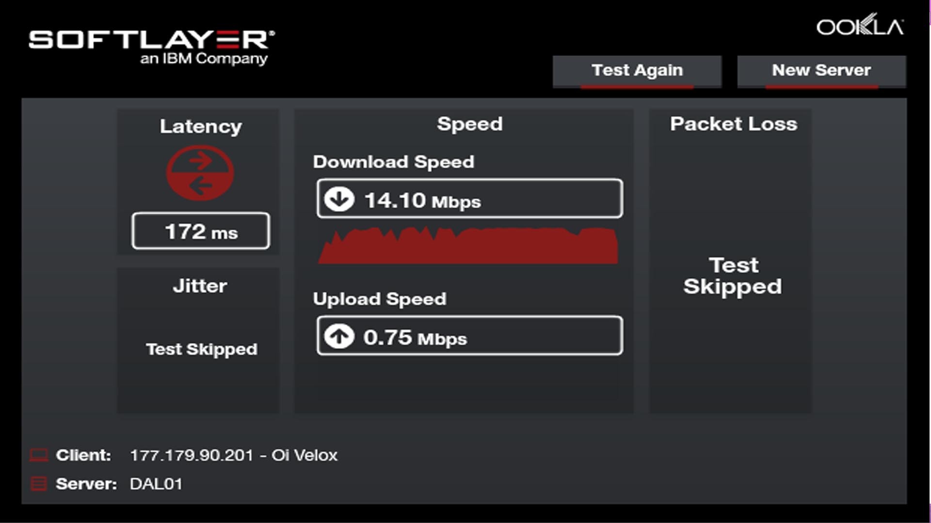Select the 172 ms latency result box
Viewport: 931px width, 523px height.
pyautogui.click(x=201, y=231)
